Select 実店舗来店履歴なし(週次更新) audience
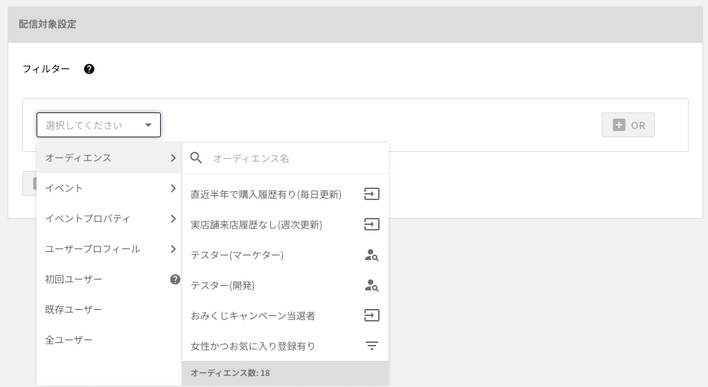 pos(285,224)
